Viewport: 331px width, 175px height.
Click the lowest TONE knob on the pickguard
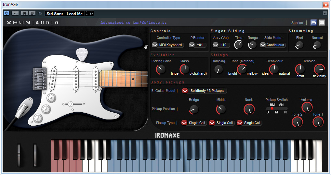click(38, 118)
